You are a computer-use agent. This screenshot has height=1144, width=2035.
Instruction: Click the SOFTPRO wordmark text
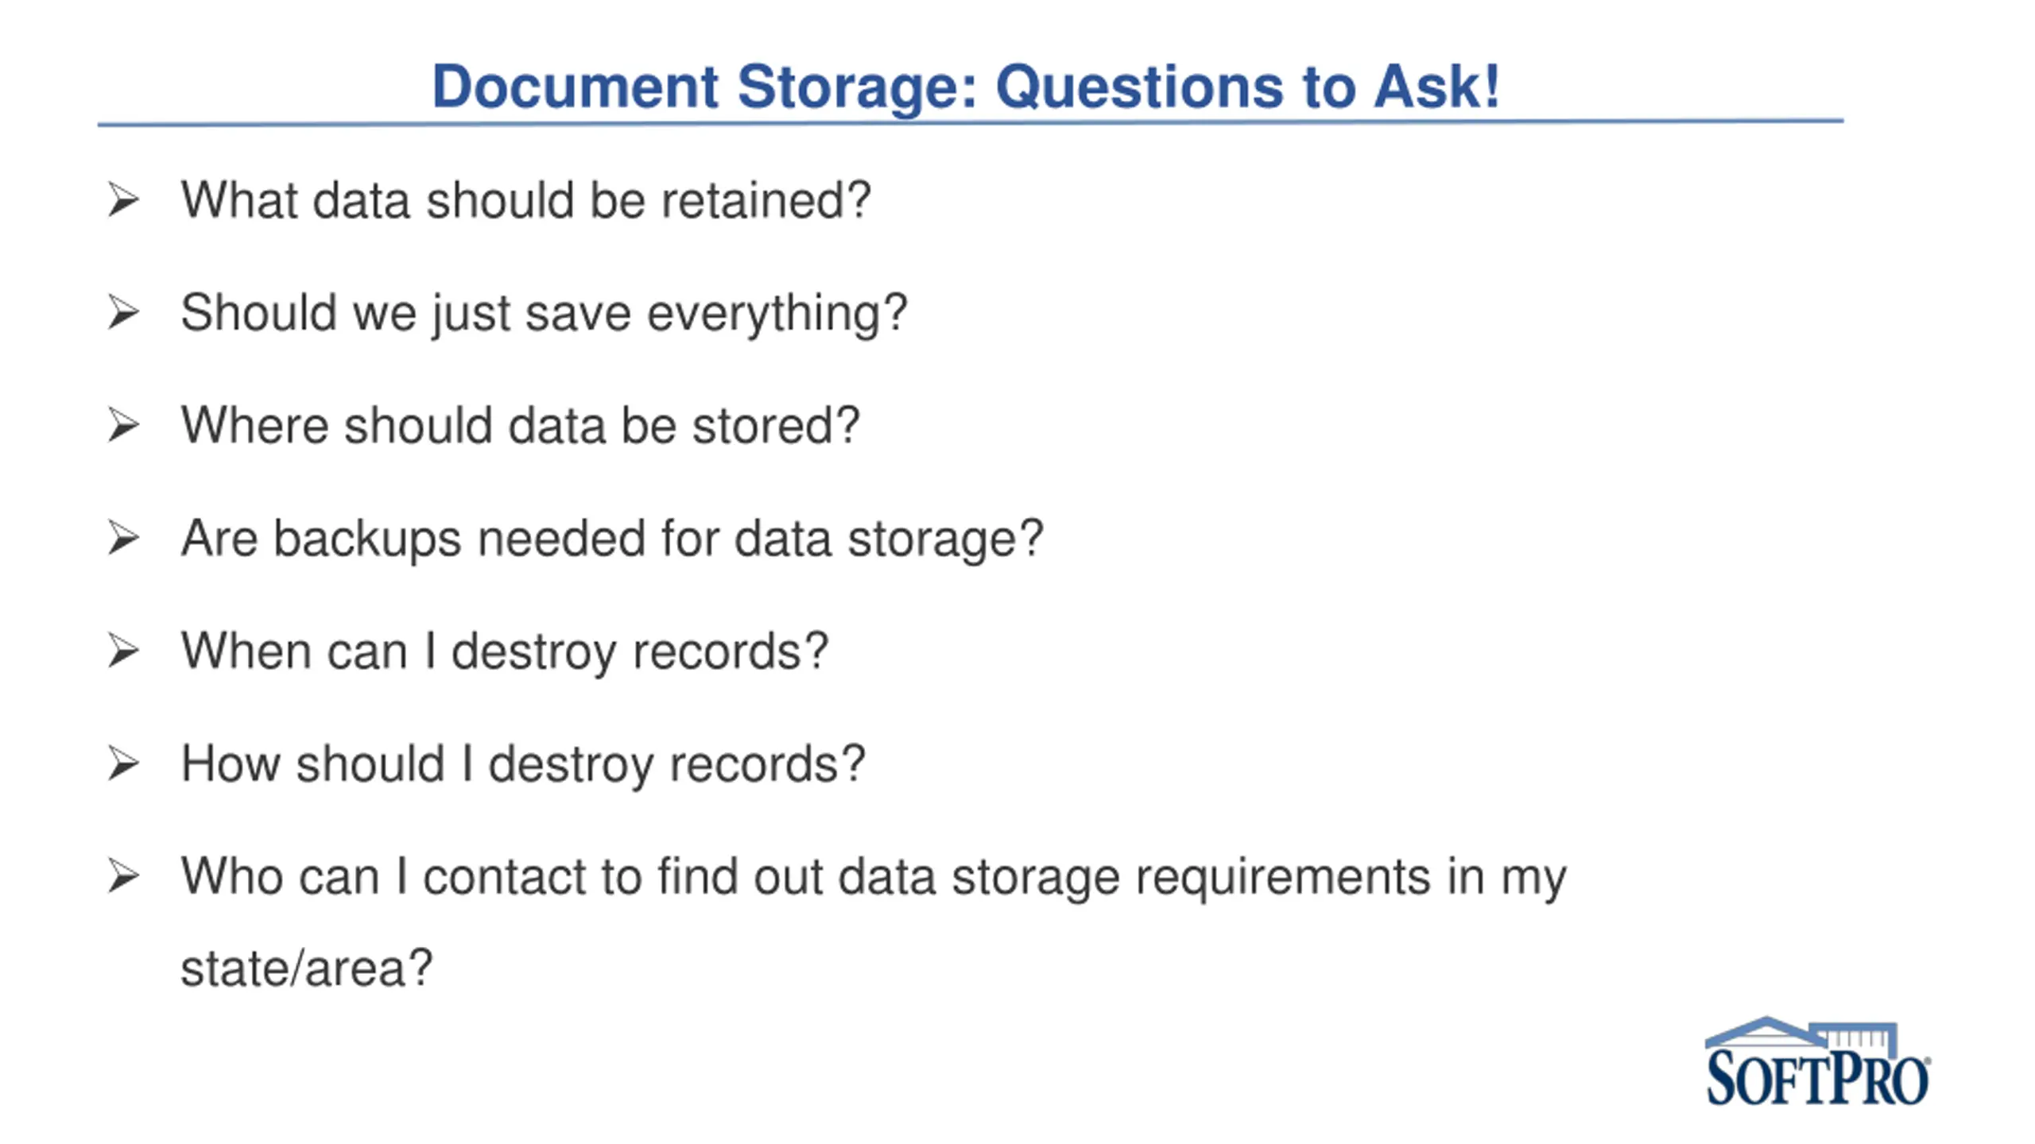tap(1817, 1078)
